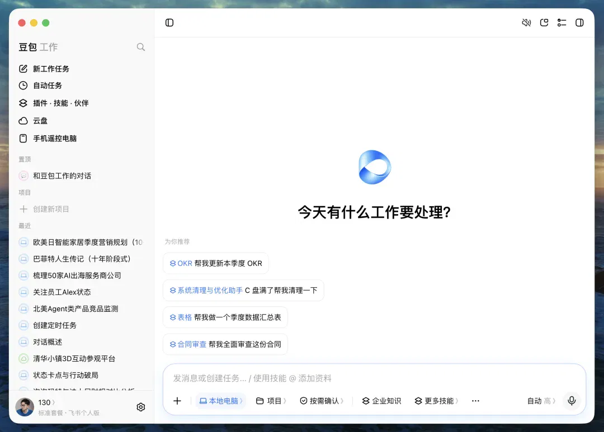Click the 标准套餐 · 飞书个人版 label

coord(69,413)
